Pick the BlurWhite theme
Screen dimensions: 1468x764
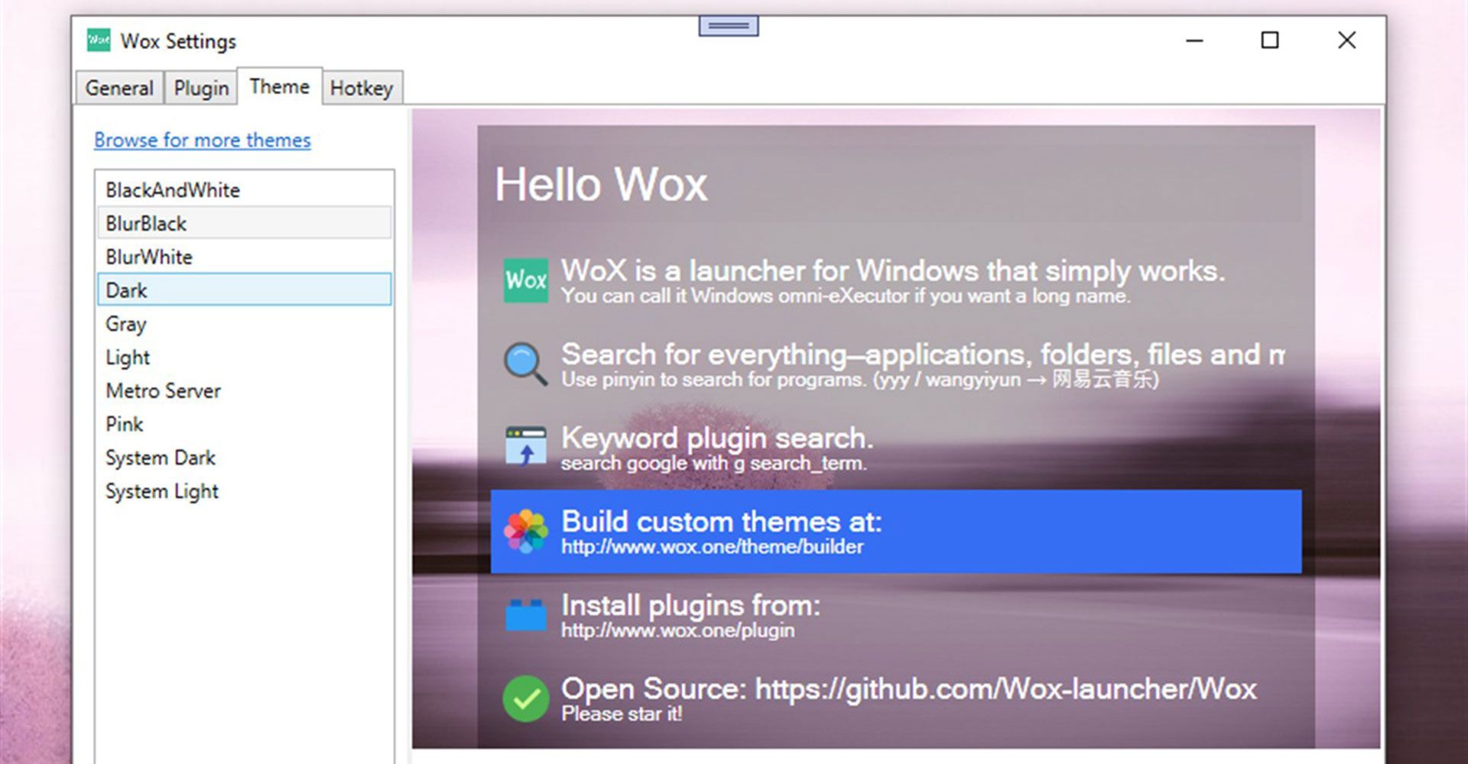click(245, 257)
